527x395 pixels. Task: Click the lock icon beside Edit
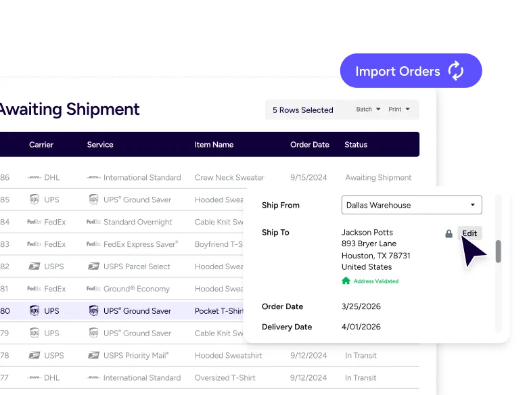(449, 233)
